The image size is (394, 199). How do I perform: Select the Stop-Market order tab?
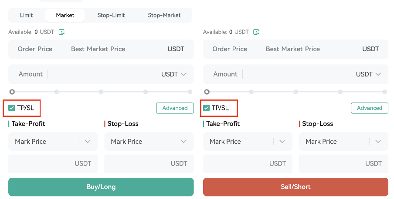(164, 15)
